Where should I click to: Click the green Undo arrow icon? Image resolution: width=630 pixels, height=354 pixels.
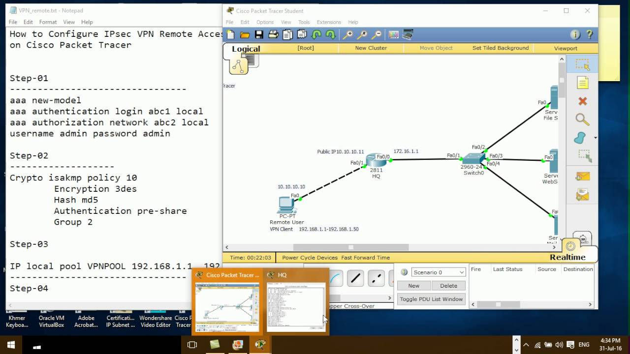pos(316,34)
